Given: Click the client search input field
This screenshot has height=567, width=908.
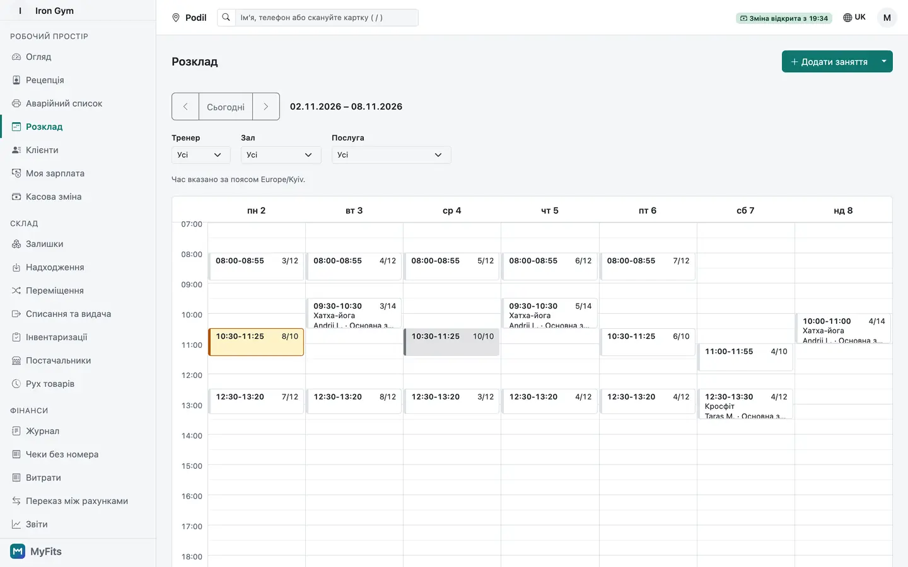Looking at the screenshot, I should 326,18.
